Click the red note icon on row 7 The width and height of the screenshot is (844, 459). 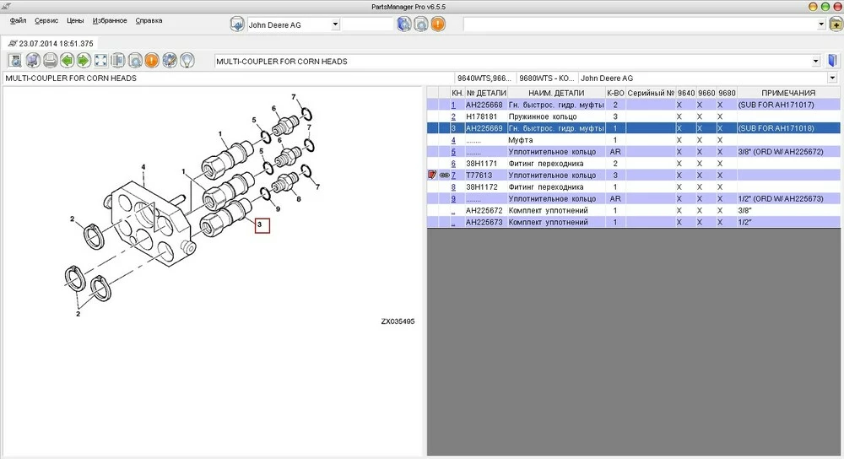click(x=432, y=175)
